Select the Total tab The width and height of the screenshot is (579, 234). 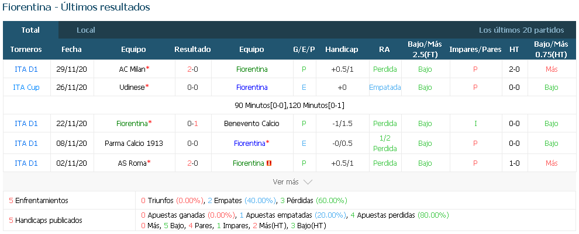tap(30, 30)
